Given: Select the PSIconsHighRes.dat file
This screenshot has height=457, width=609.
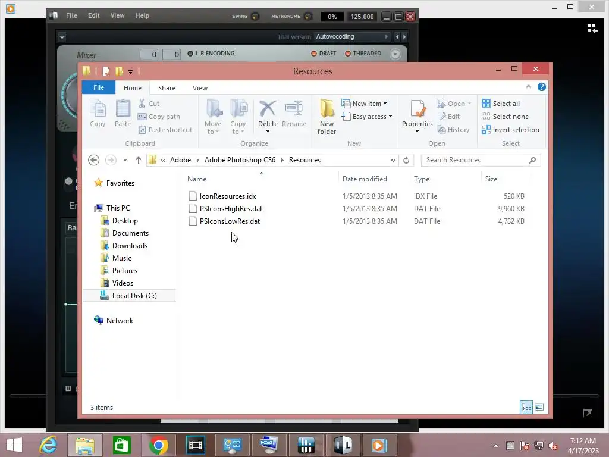Looking at the screenshot, I should click(x=231, y=209).
